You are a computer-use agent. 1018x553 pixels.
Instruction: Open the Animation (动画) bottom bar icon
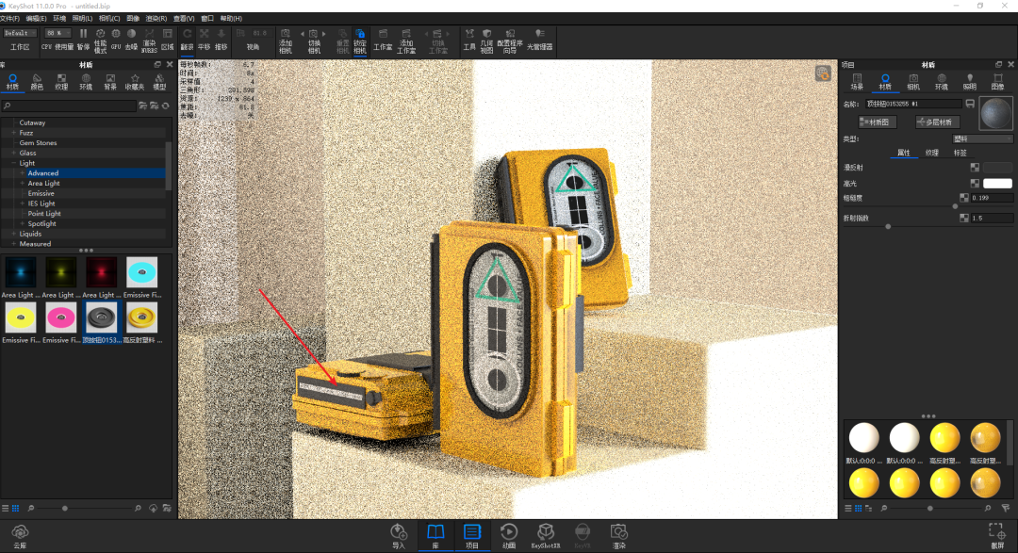tap(509, 534)
